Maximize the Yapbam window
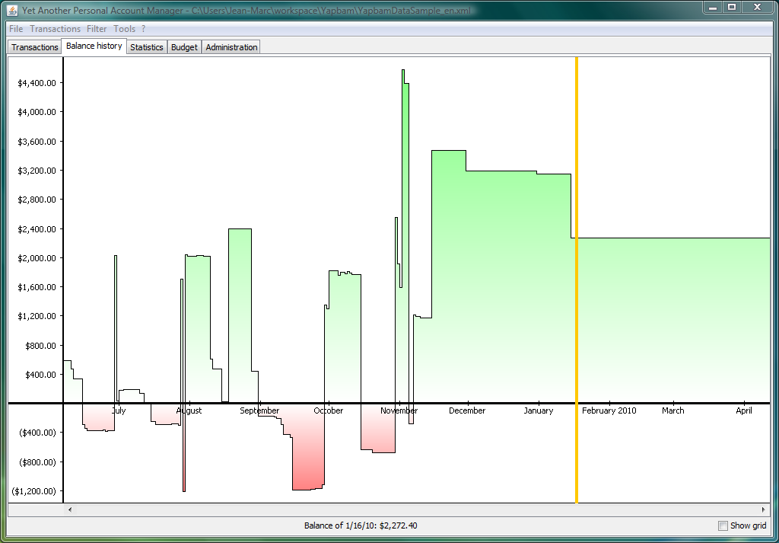The height and width of the screenshot is (543, 779). click(732, 8)
